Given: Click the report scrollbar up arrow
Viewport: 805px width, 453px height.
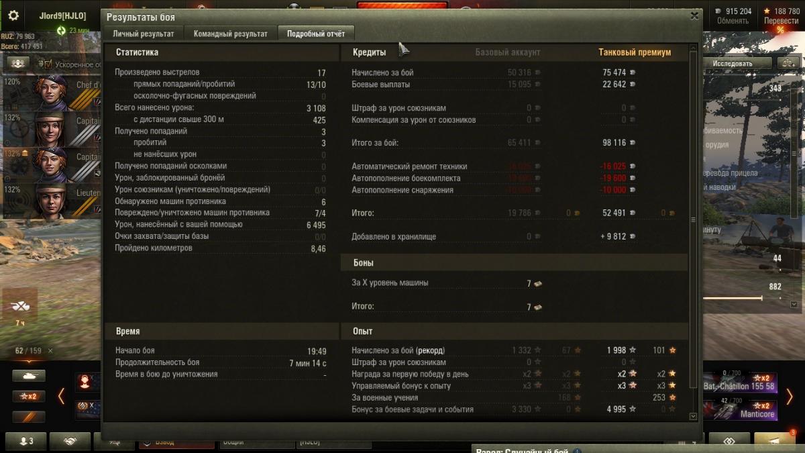Looking at the screenshot, I should (x=694, y=48).
